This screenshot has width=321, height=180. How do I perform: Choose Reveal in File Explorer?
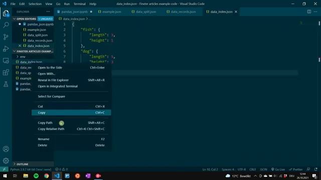71,80
